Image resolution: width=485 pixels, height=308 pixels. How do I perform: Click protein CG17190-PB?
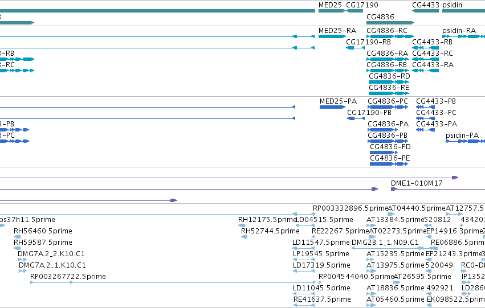pos(369,113)
